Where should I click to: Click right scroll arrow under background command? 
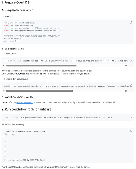(126, 91)
